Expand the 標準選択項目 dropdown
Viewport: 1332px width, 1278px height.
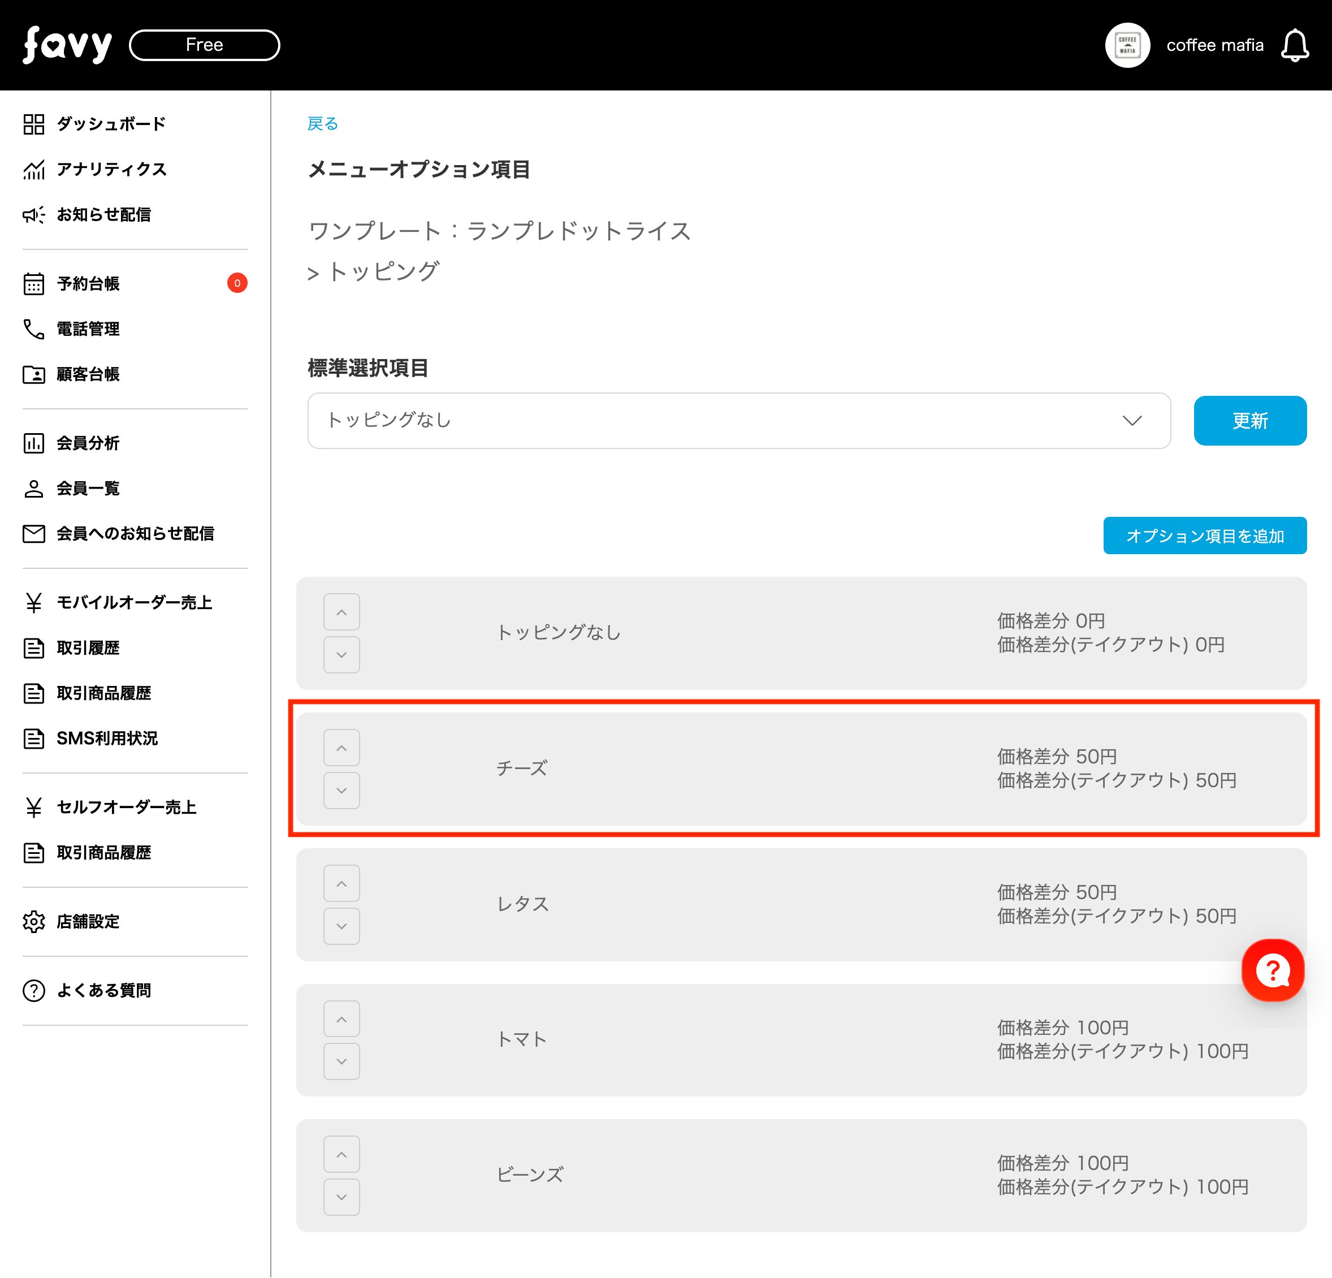(739, 421)
